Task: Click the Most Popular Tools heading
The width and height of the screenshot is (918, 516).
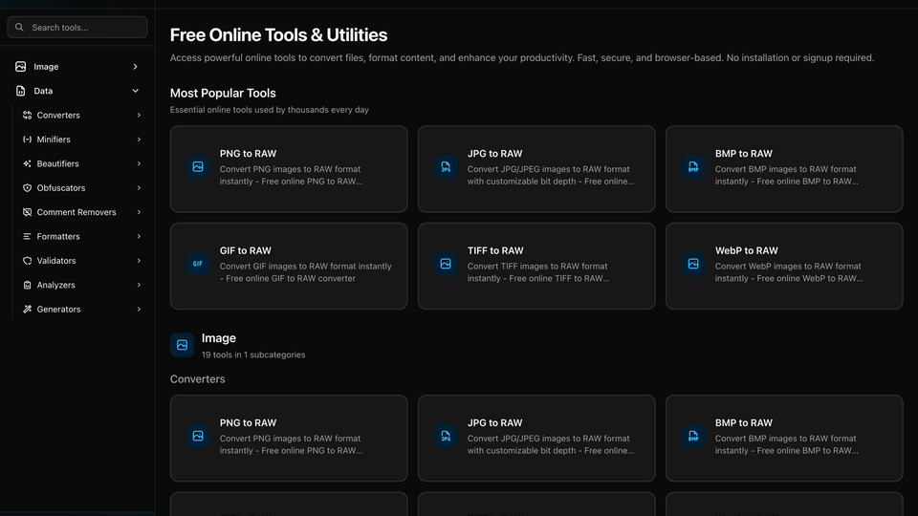Action: pyautogui.click(x=223, y=93)
